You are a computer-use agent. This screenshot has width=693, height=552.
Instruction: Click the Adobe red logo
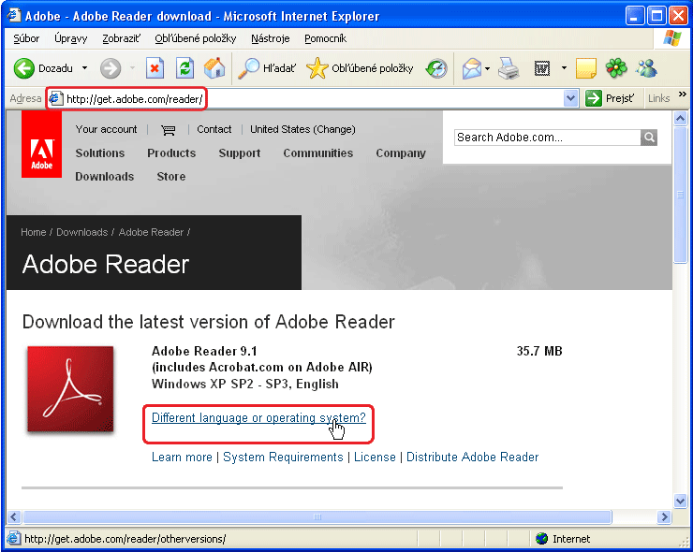click(x=41, y=144)
